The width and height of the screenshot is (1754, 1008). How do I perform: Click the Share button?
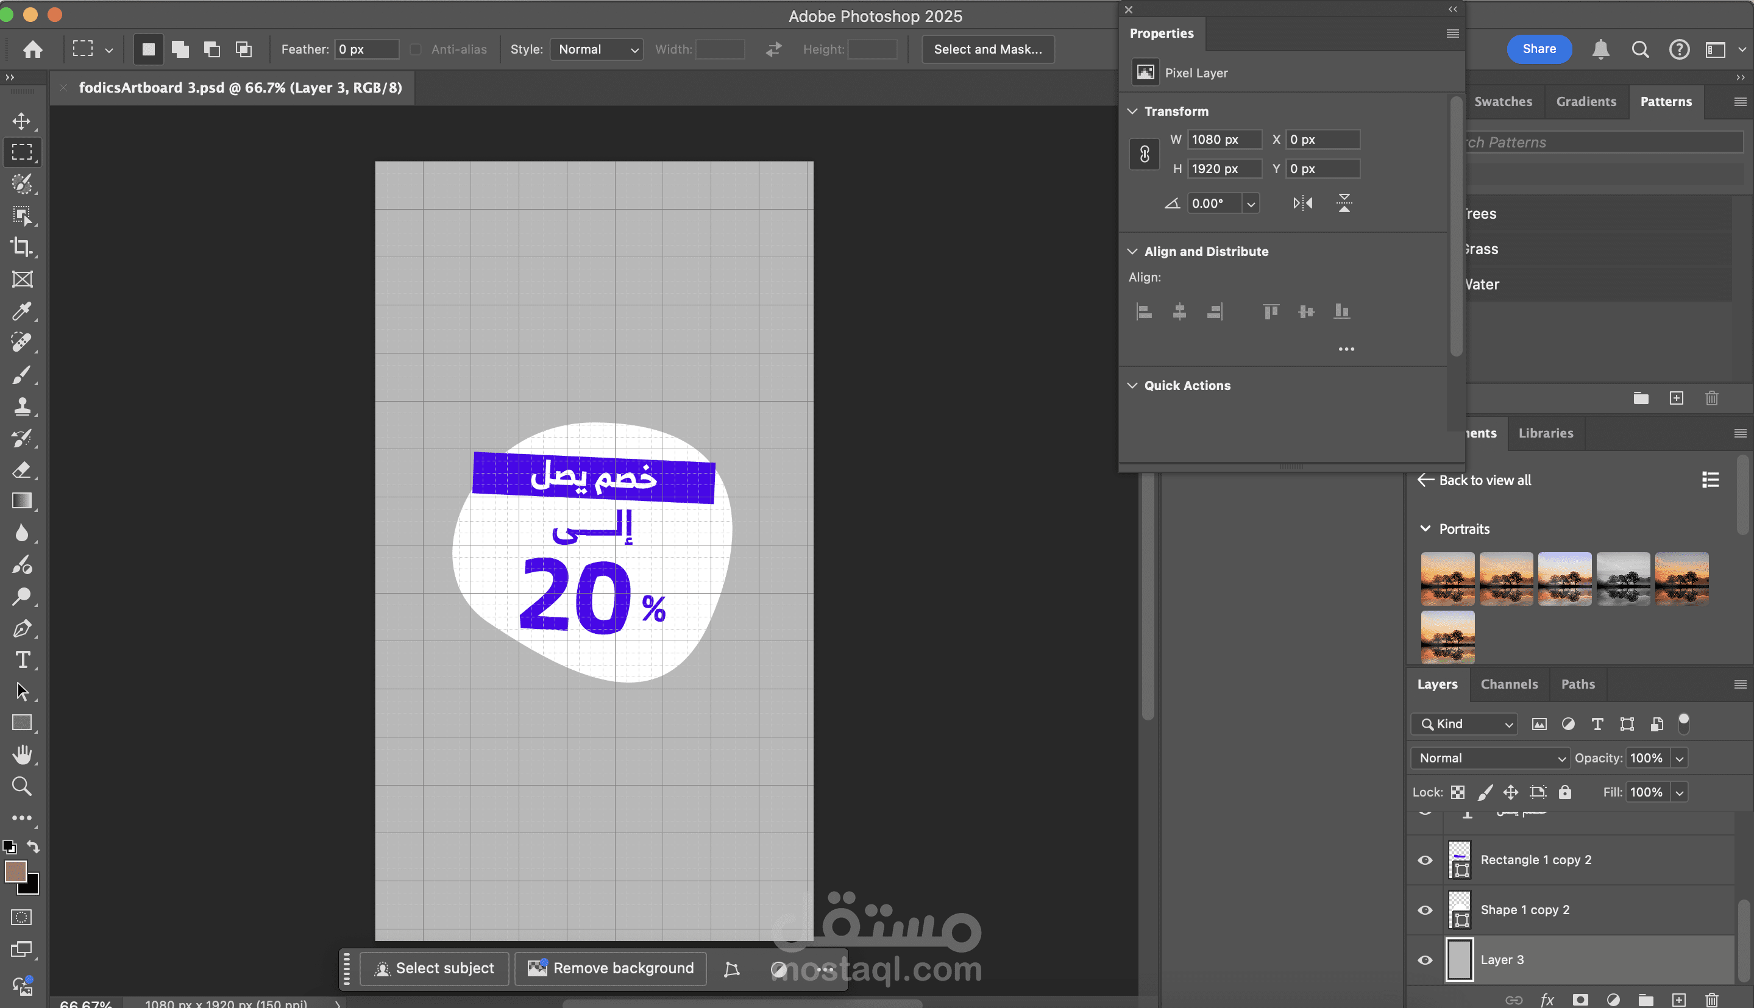pyautogui.click(x=1539, y=49)
